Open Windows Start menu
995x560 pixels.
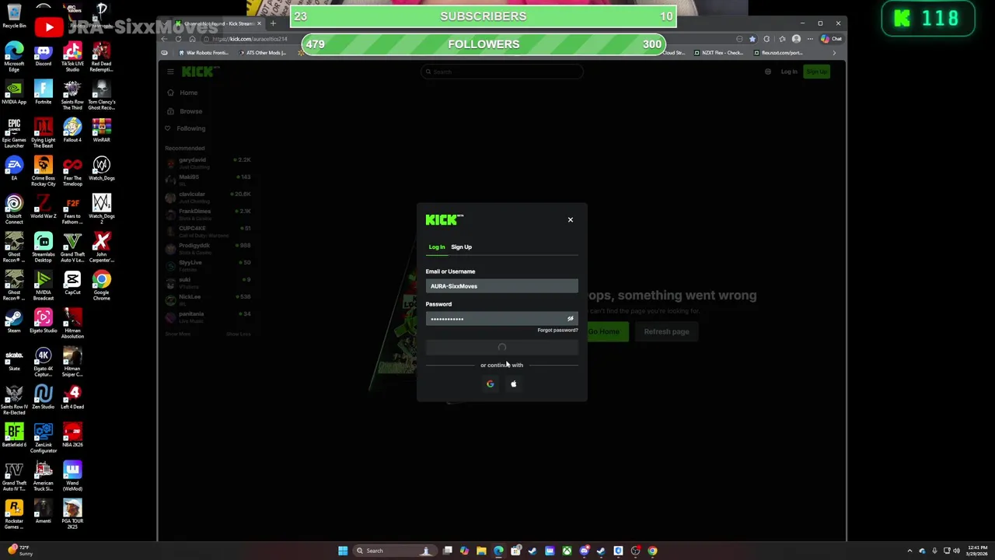tap(342, 551)
